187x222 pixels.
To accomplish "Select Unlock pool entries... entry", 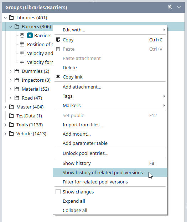I will 110,153.
